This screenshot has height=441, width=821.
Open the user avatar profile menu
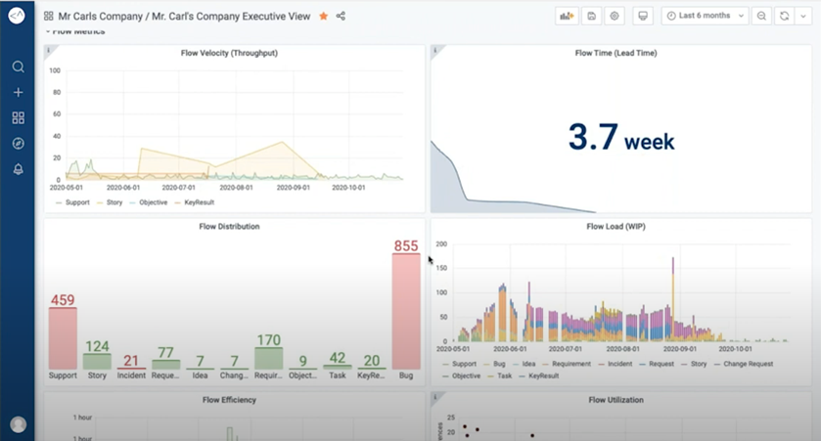click(18, 424)
